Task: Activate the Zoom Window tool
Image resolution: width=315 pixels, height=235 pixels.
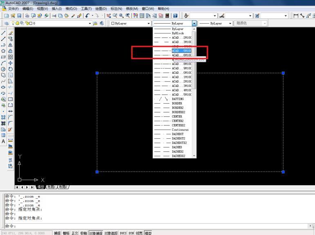Action: [x=121, y=16]
